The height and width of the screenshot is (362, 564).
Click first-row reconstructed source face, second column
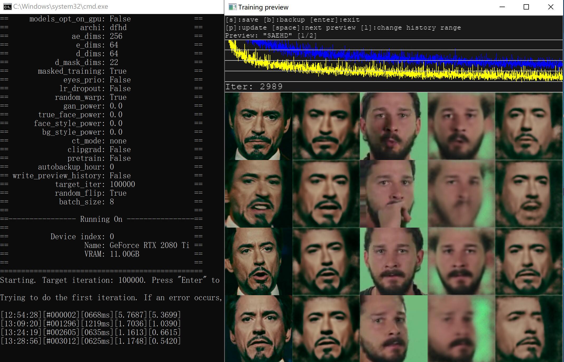point(326,126)
